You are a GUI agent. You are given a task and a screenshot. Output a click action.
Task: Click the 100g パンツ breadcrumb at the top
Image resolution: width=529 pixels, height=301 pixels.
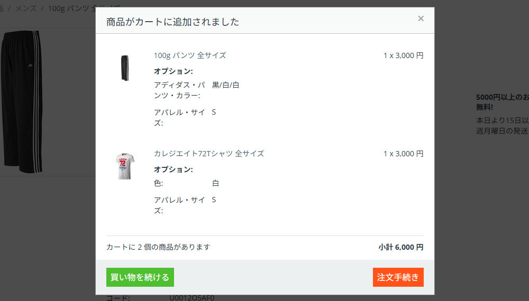71,8
